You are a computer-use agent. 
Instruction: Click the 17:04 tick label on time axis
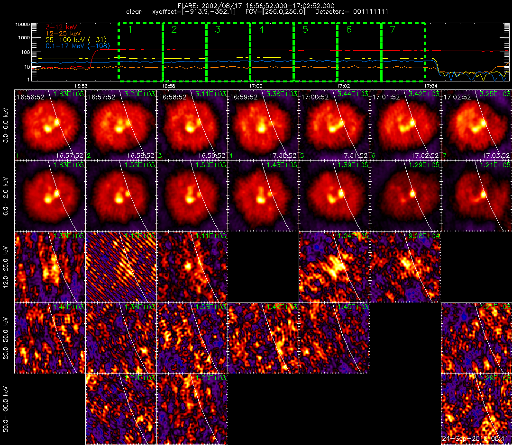point(430,86)
